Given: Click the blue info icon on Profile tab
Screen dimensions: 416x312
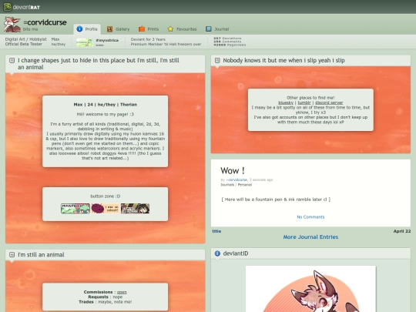Looking at the screenshot, I should 79,29.
